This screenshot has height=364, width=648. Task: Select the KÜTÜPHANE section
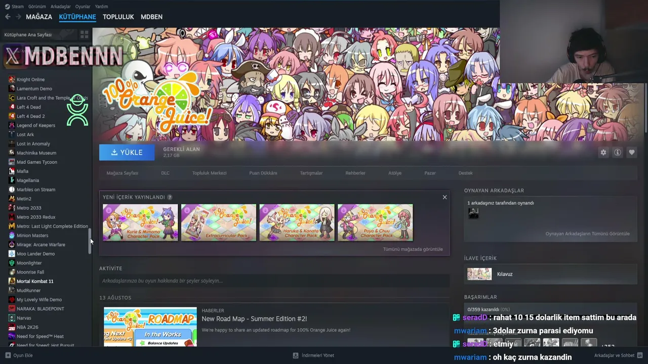(77, 17)
